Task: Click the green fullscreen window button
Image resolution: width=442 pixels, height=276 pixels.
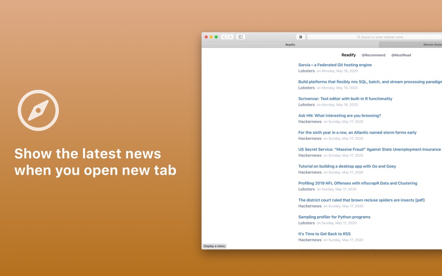Action: [216, 37]
